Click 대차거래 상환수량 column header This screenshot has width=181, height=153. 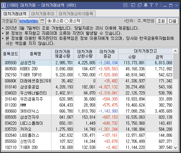tap(85, 54)
